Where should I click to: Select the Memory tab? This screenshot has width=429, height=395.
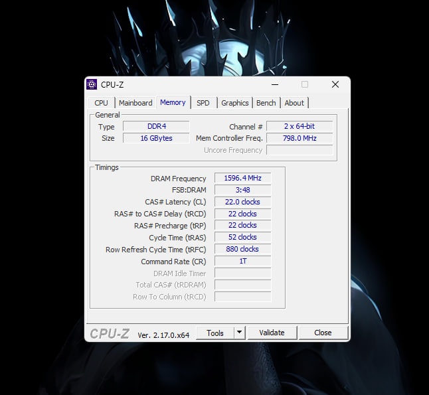point(173,102)
